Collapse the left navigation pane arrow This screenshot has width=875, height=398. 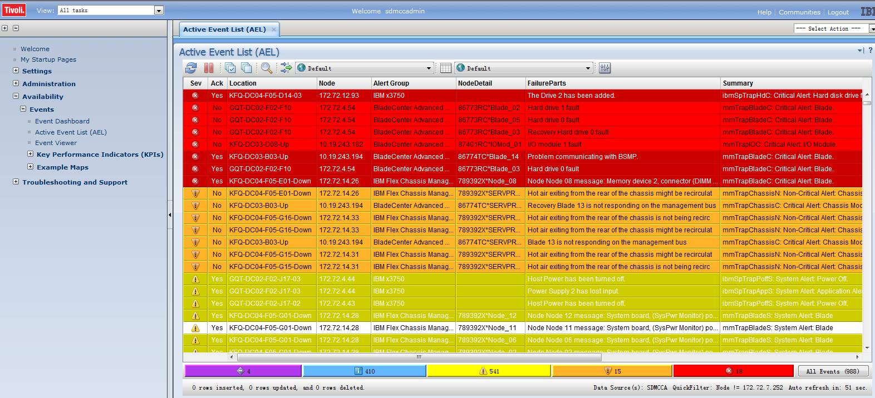pos(170,215)
